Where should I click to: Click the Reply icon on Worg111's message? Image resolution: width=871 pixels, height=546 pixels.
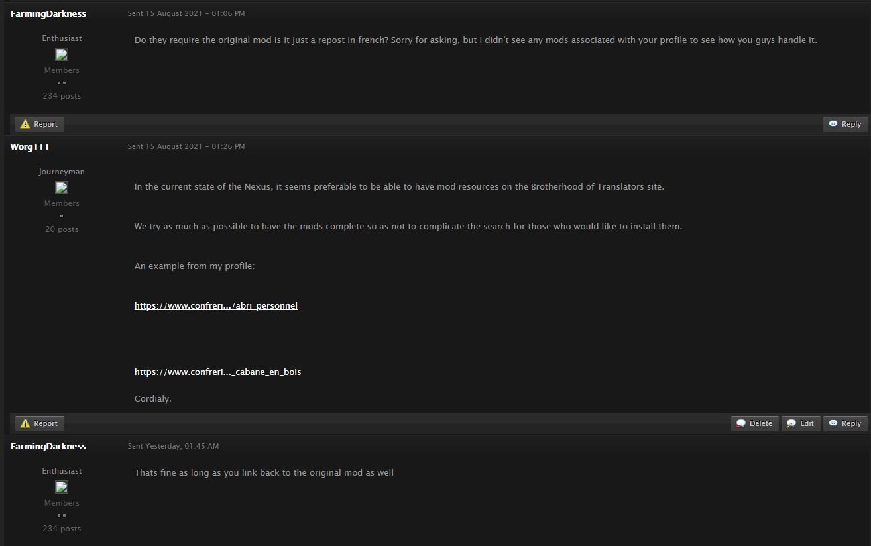pyautogui.click(x=833, y=423)
